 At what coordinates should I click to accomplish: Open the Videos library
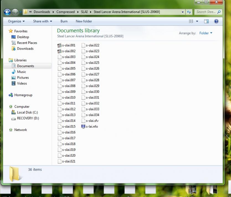coord(19,83)
